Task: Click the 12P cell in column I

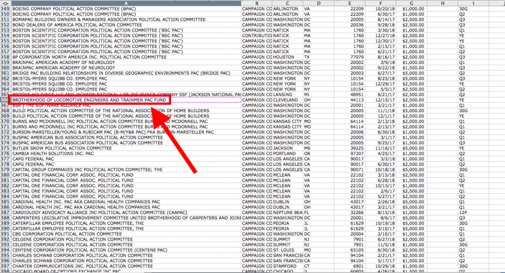Action: click(x=473, y=212)
